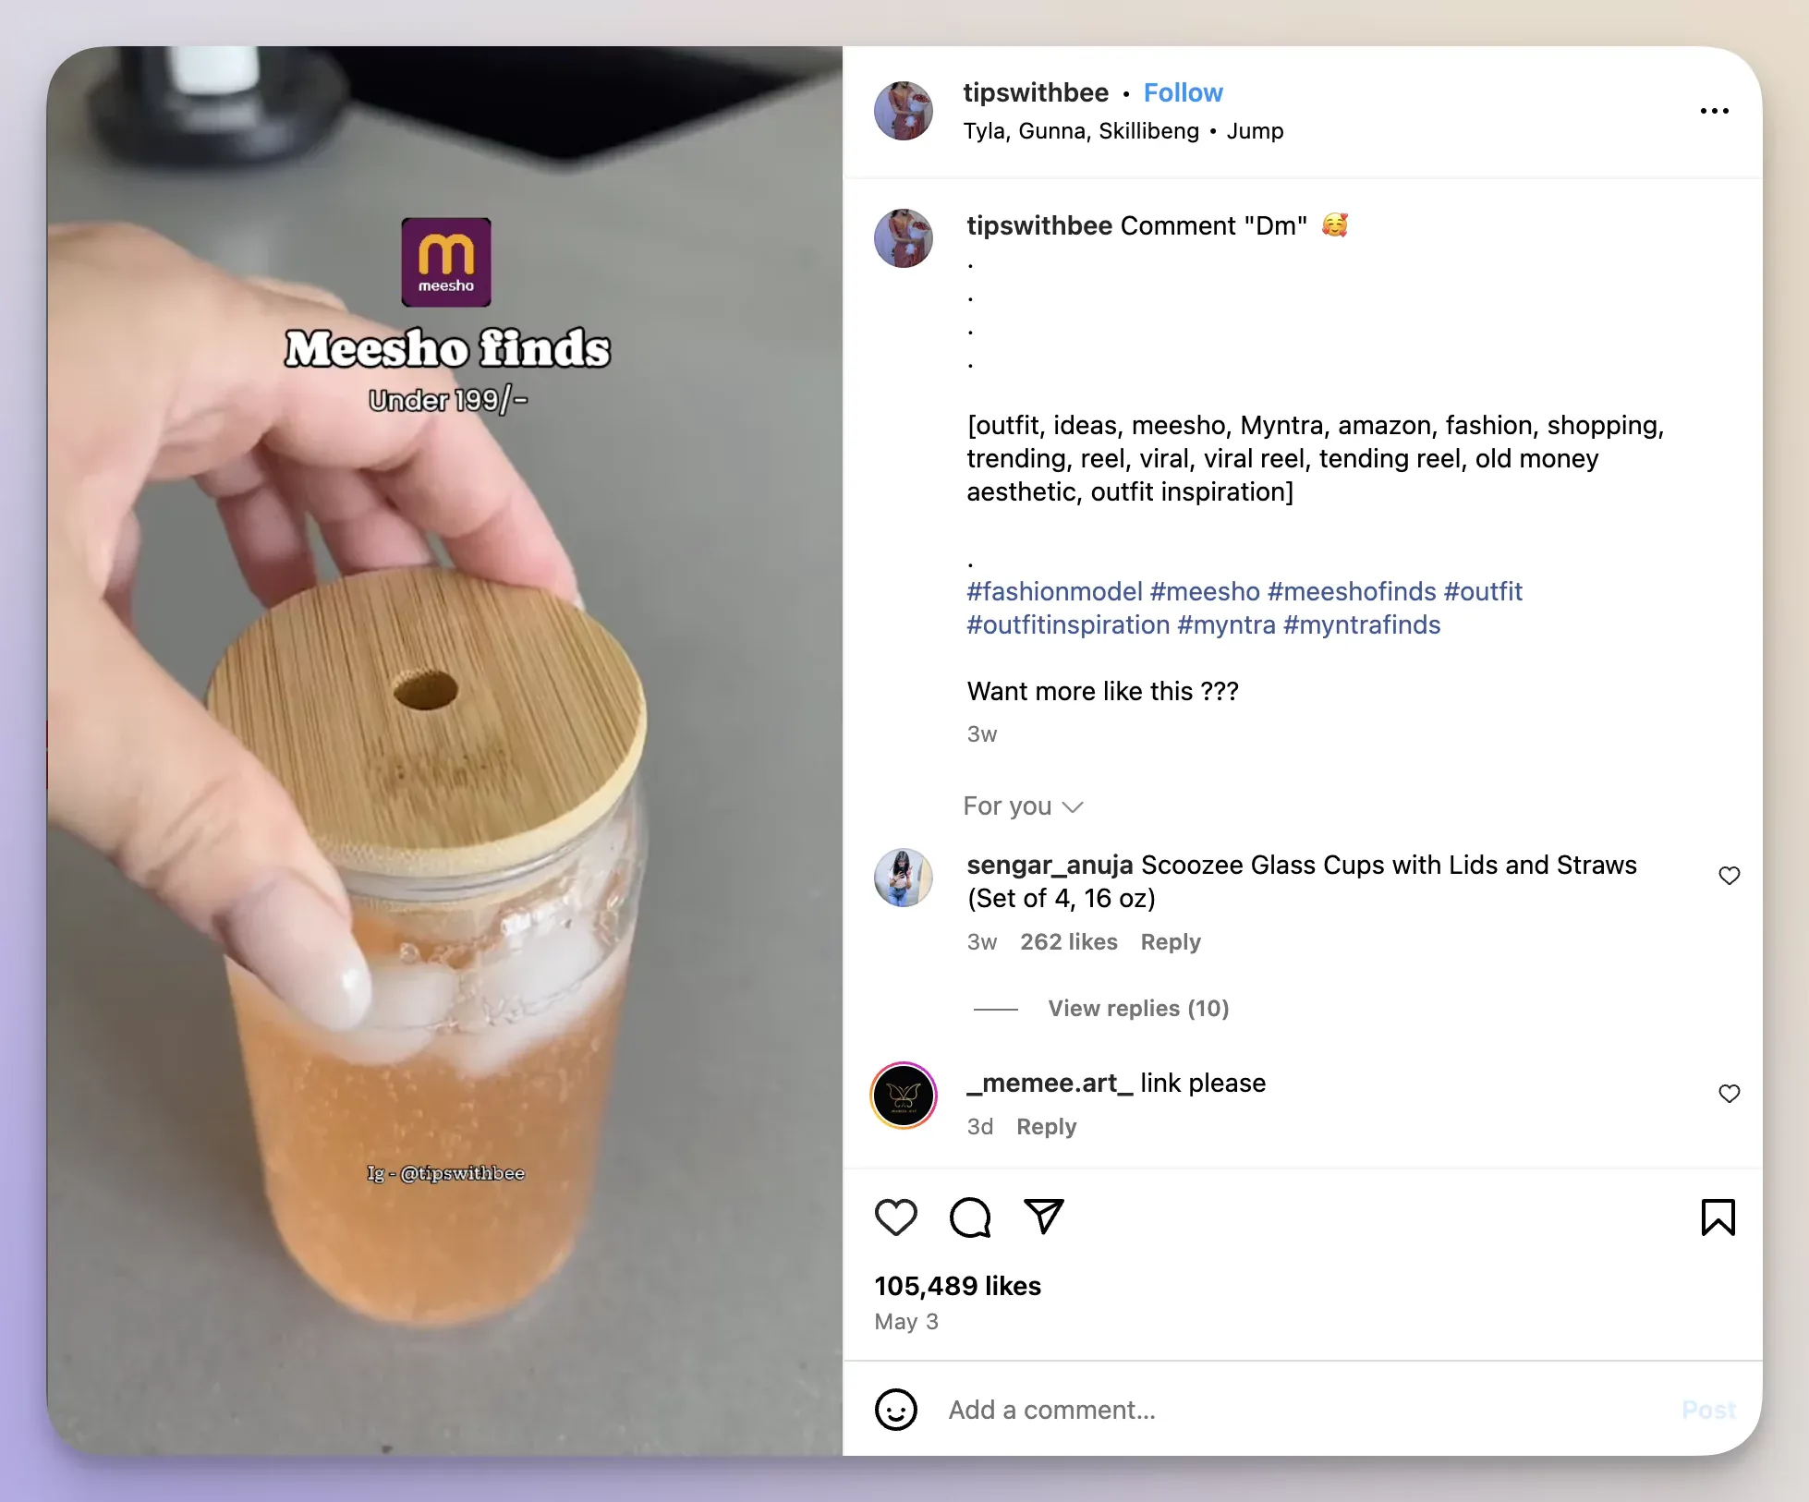Screen dimensions: 1809x1502
Task: Tap the heart/like icon below the post
Action: click(x=897, y=1217)
